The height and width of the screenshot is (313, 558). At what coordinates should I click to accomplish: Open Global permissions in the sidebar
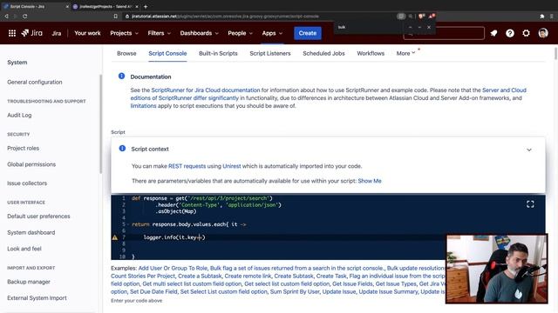pos(31,164)
